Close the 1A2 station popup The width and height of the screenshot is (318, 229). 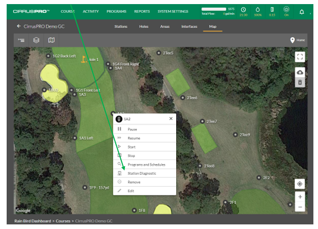coord(171,119)
